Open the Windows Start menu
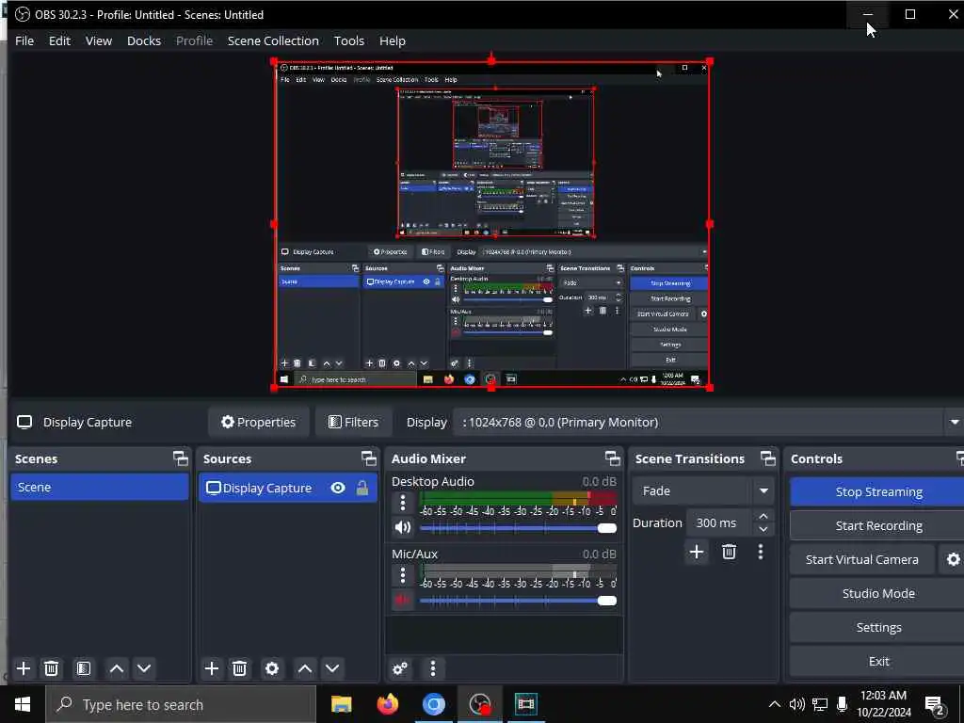Screen dimensions: 964x723 pyautogui.click(x=23, y=704)
